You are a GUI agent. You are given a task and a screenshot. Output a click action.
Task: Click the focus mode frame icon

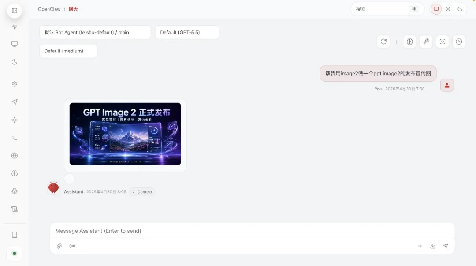pyautogui.click(x=443, y=41)
